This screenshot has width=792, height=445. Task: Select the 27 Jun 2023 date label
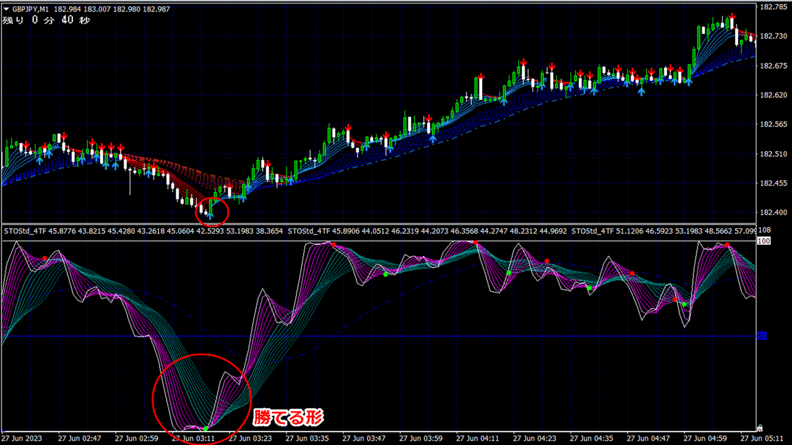tap(23, 438)
